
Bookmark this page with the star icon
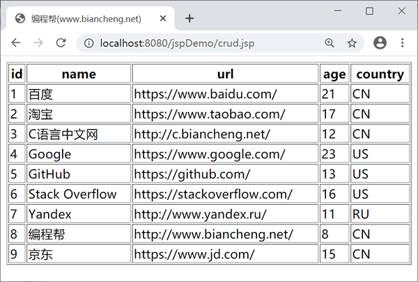tap(352, 43)
